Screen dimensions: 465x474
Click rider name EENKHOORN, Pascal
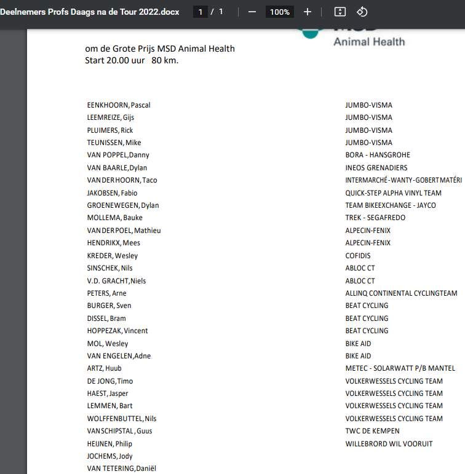pos(119,105)
